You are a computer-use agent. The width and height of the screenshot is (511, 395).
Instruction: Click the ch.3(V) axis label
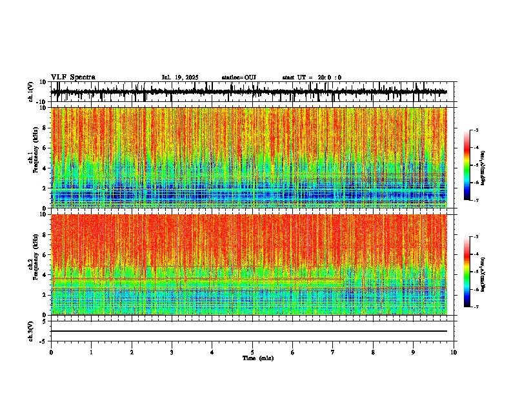point(31,331)
